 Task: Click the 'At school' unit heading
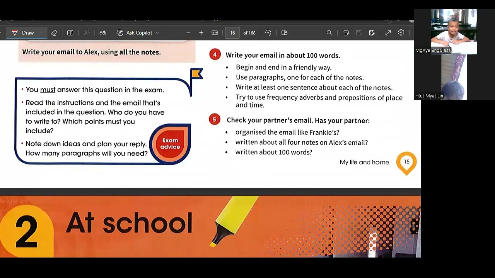pos(129,223)
